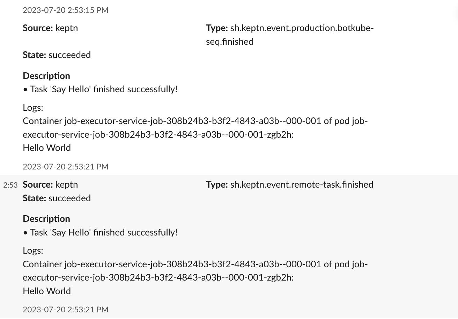
Task: Click the "Logs:" label in the botkube-seq message
Action: 33,108
